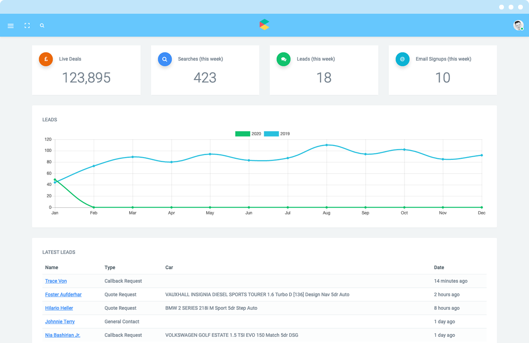Open the Foster Aufderhar lead

pos(63,294)
